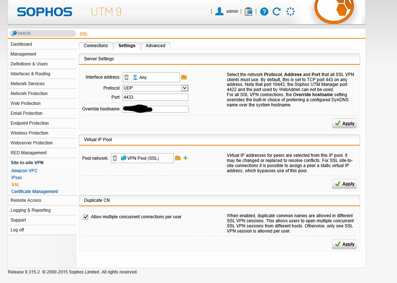Apply the Duplicate CN setting

(x=344, y=244)
